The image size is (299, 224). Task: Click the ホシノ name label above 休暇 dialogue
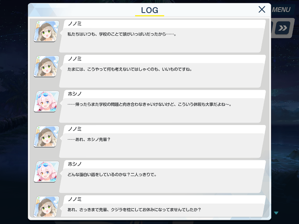pos(74,94)
